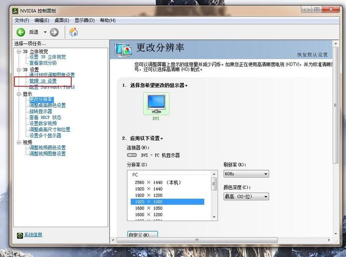The width and height of the screenshot is (346, 257).
Task: Click resolution list scroll down arrow
Action: point(214,217)
